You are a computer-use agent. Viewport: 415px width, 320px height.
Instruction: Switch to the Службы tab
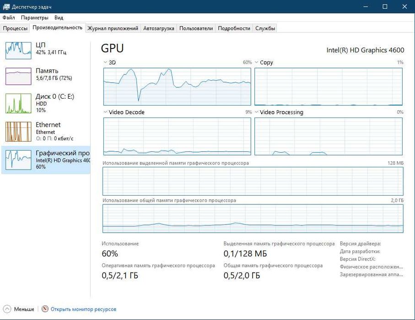(265, 28)
